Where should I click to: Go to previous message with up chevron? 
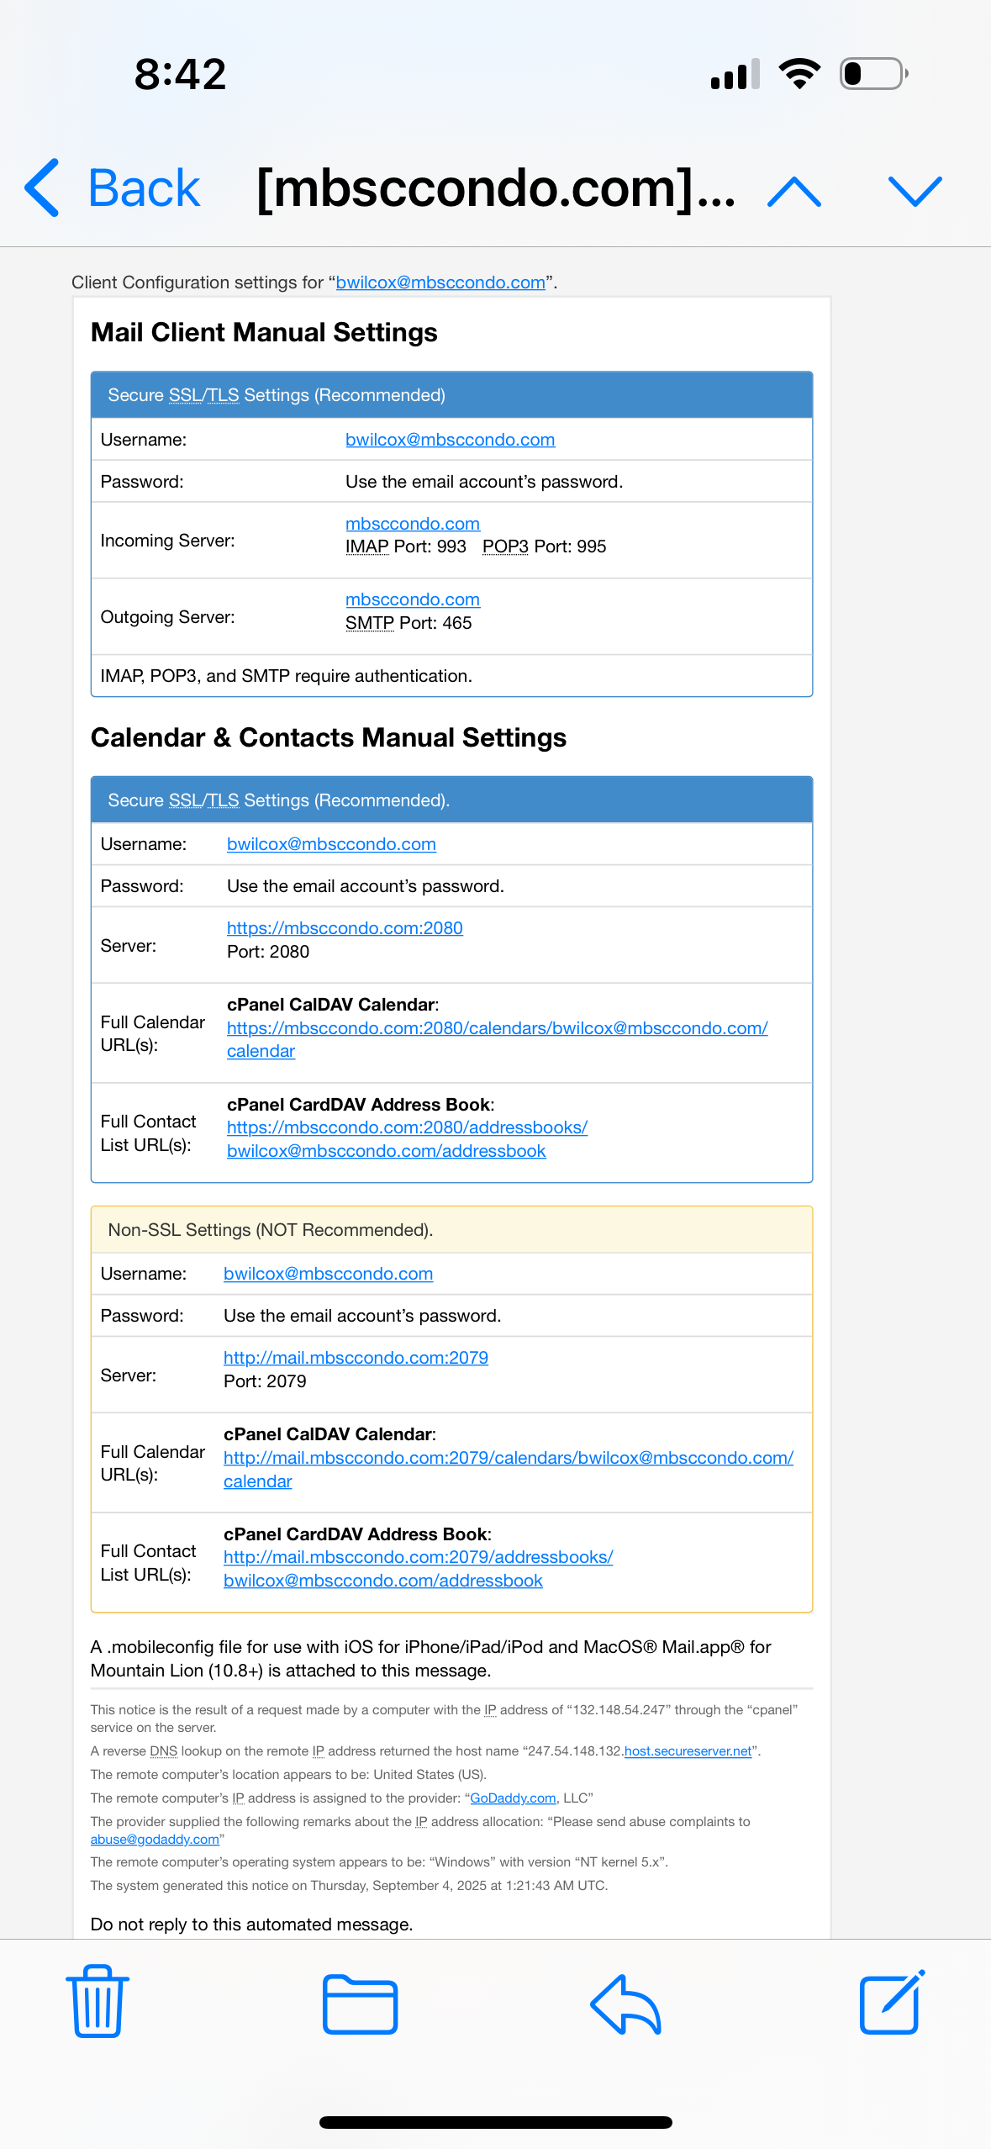click(x=794, y=191)
